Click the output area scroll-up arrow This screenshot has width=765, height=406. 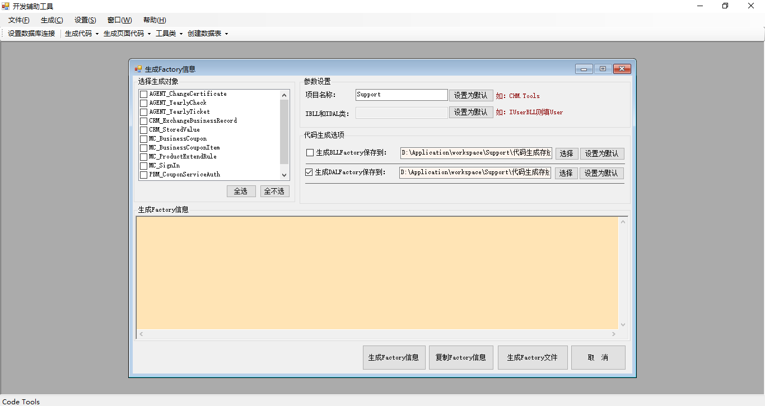[x=623, y=222]
